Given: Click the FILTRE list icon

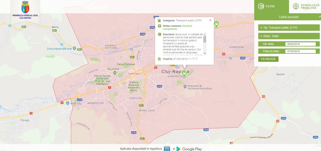Looking at the screenshot, I should (261, 6).
